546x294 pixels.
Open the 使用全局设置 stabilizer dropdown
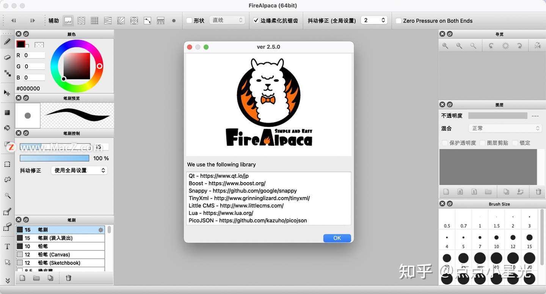tap(79, 170)
